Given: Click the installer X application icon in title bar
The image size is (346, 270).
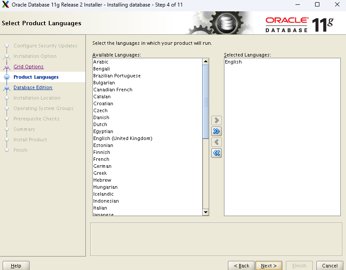Looking at the screenshot, I should 6,5.
